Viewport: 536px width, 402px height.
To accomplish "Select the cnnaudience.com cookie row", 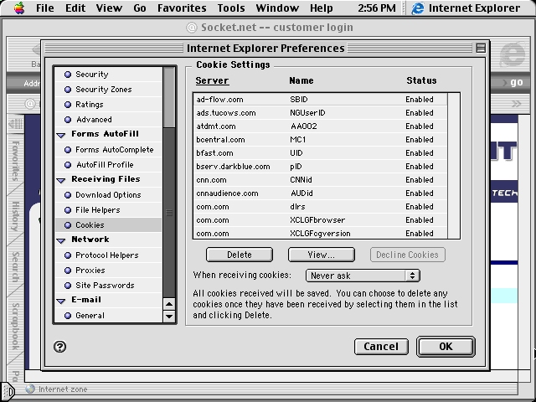I will (x=320, y=193).
